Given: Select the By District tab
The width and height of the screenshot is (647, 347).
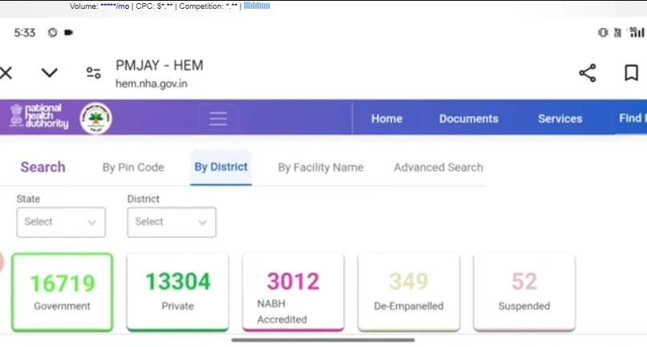Looking at the screenshot, I should tap(220, 167).
